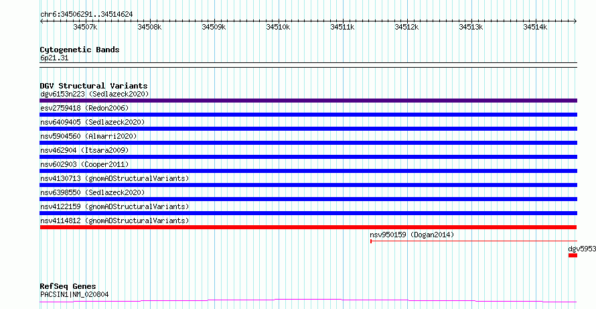Select the dark purple dgv6153n223 variant bar
Screen dimensions: 596x309
pyautogui.click(x=308, y=101)
